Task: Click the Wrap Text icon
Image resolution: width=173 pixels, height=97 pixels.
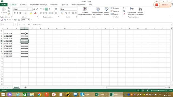Action: point(56,9)
